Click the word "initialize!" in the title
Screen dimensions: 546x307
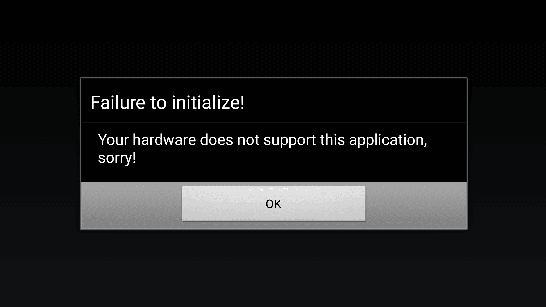pyautogui.click(x=208, y=102)
